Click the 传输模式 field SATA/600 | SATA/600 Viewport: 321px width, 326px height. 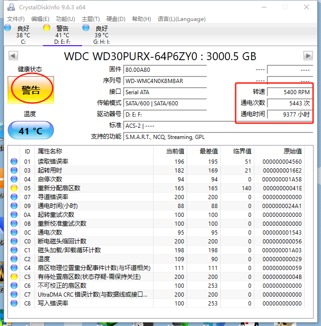pyautogui.click(x=165, y=104)
